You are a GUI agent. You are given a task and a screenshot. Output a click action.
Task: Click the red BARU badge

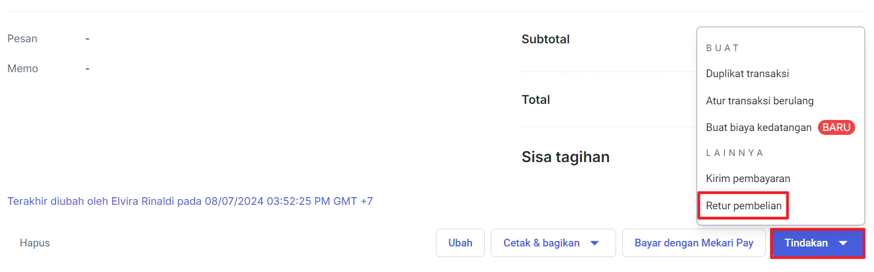pyautogui.click(x=836, y=128)
